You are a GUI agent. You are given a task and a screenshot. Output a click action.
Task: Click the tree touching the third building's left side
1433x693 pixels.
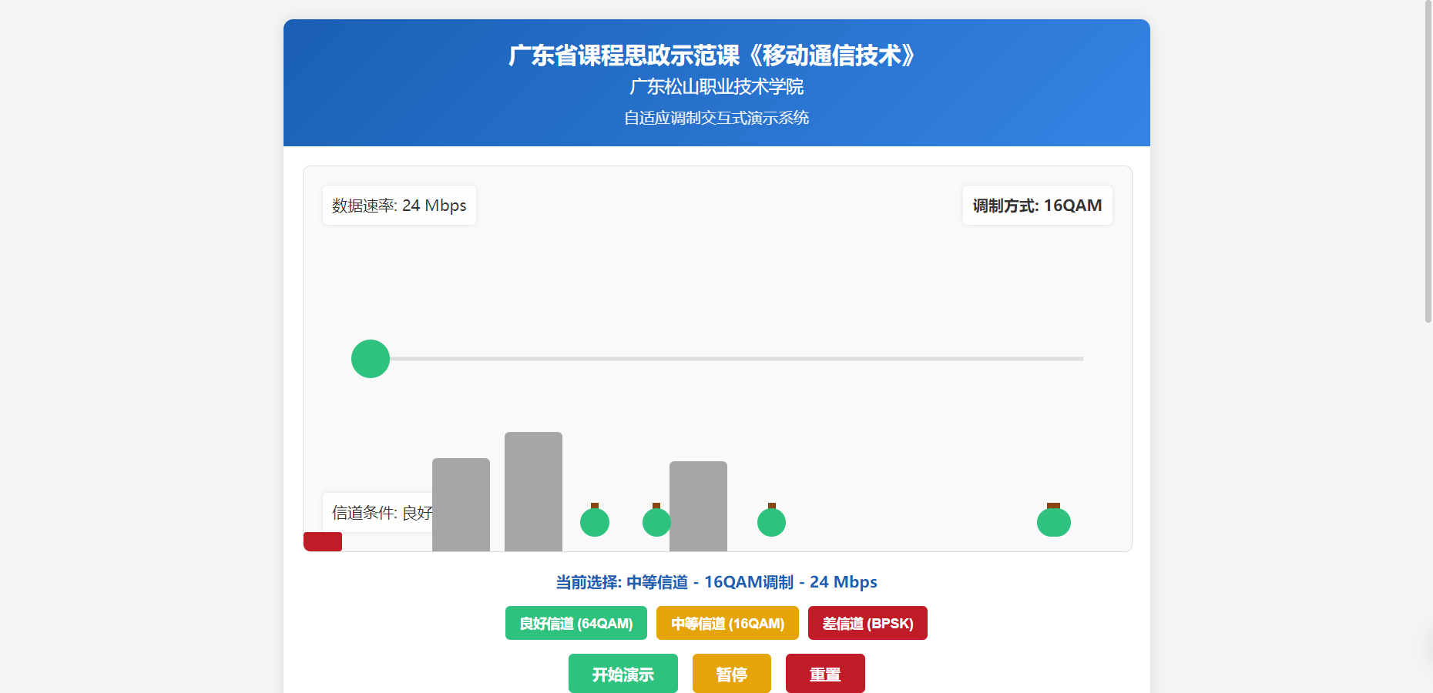coord(656,521)
